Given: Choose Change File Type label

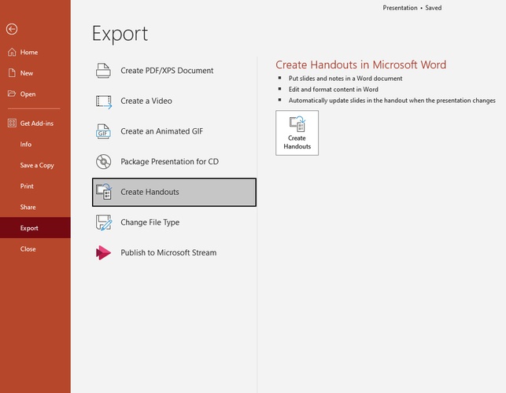Looking at the screenshot, I should coord(150,222).
